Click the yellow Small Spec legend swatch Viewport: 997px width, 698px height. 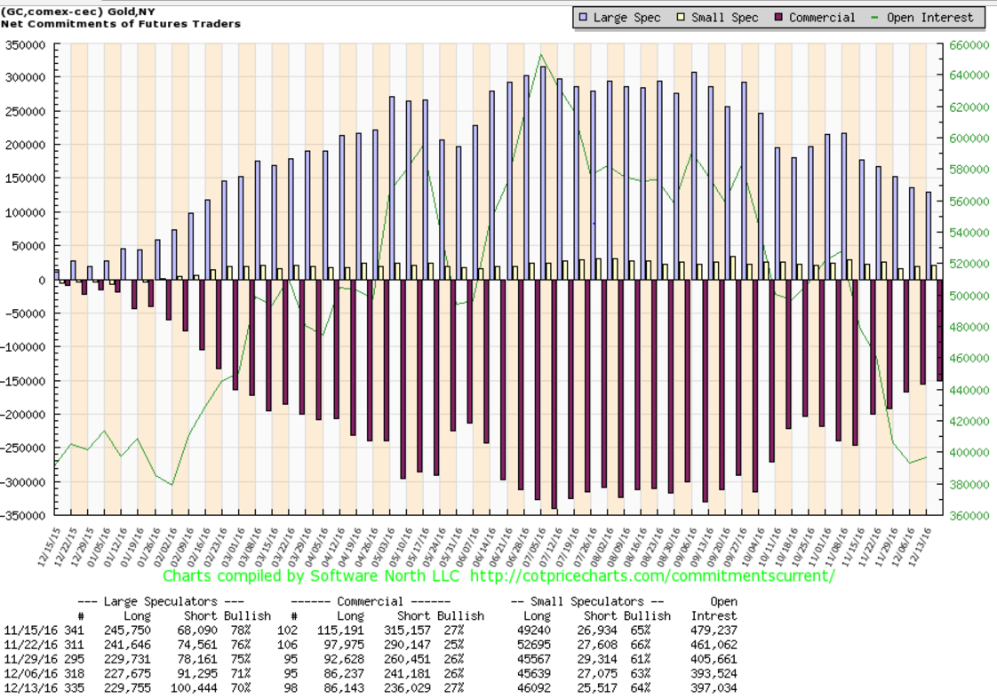pyautogui.click(x=682, y=18)
